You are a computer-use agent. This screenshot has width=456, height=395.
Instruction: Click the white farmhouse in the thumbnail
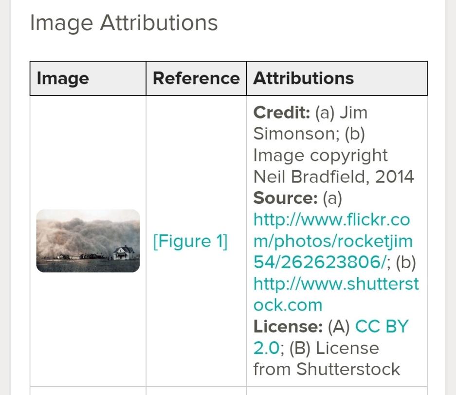click(124, 252)
